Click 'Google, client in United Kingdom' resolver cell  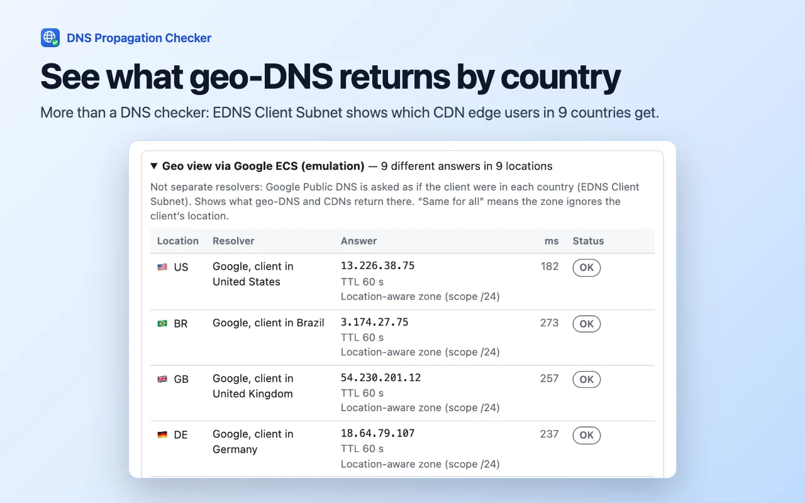click(x=253, y=386)
